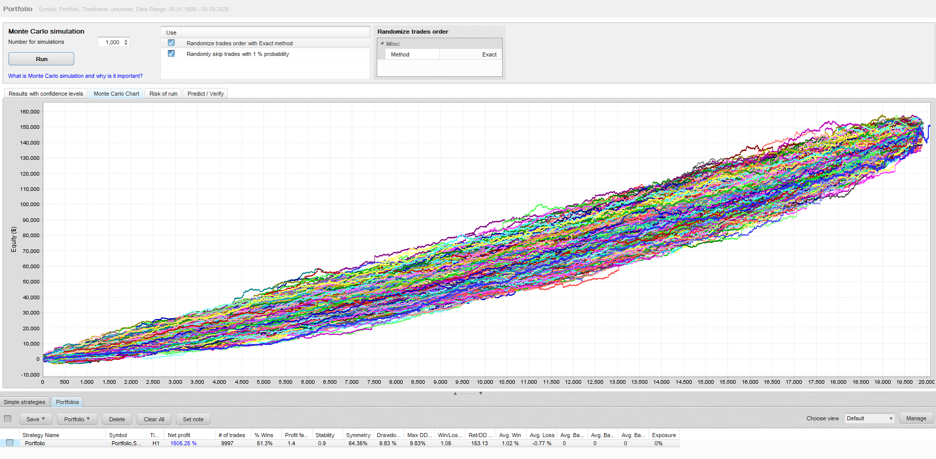The width and height of the screenshot is (936, 459).
Task: Switch to the Simple strategies tab
Action: [x=24, y=402]
